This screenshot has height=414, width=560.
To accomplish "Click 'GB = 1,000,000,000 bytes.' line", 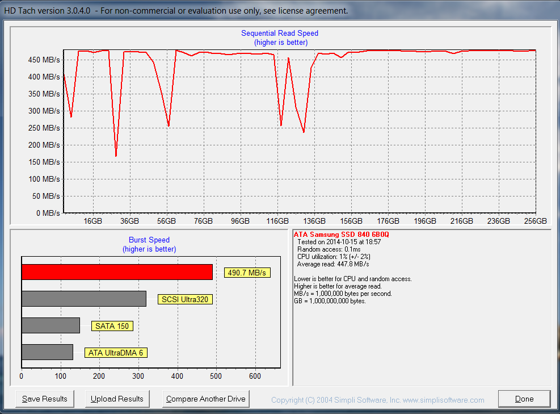I will [x=330, y=301].
